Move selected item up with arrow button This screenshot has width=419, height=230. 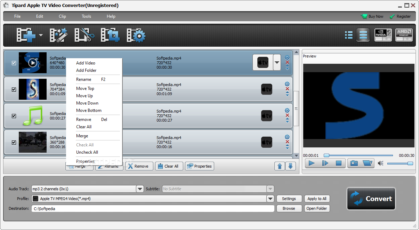pos(280,166)
